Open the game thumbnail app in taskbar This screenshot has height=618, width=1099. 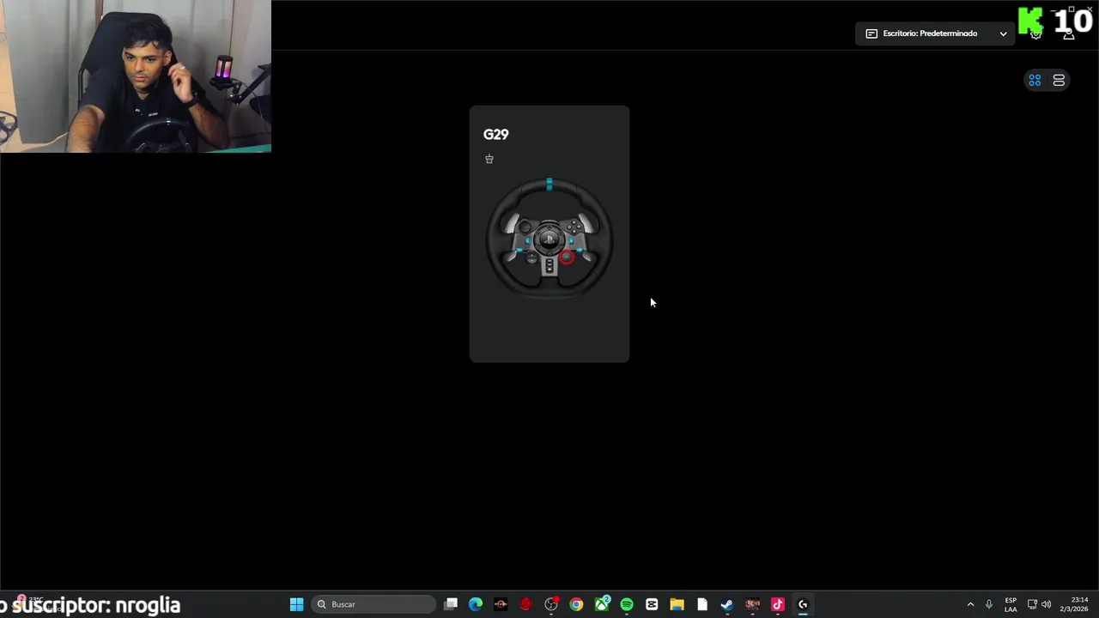(752, 604)
